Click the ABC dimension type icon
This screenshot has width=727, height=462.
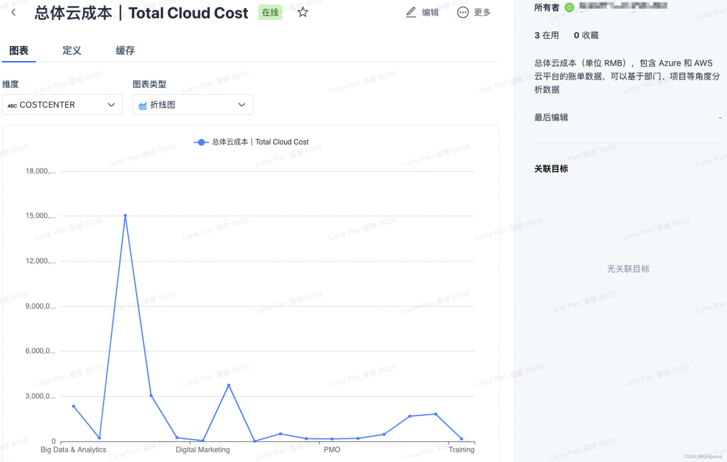(x=12, y=106)
